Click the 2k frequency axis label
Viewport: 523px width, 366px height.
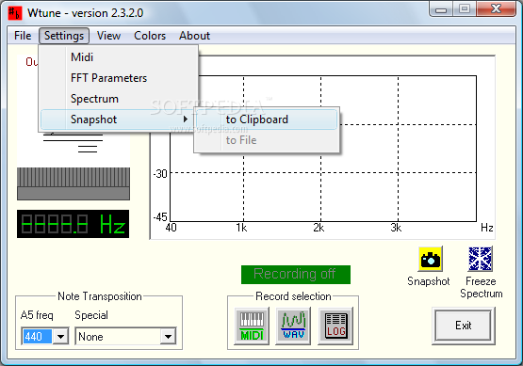(x=319, y=228)
